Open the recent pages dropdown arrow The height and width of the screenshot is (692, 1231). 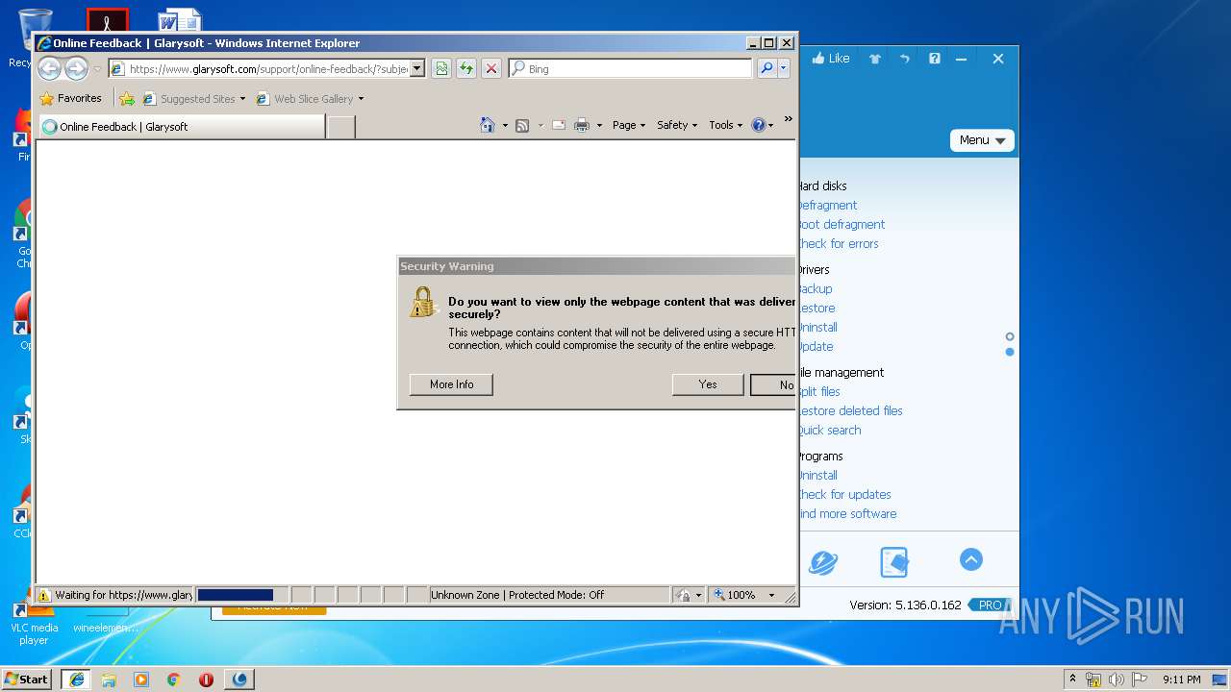pos(97,69)
